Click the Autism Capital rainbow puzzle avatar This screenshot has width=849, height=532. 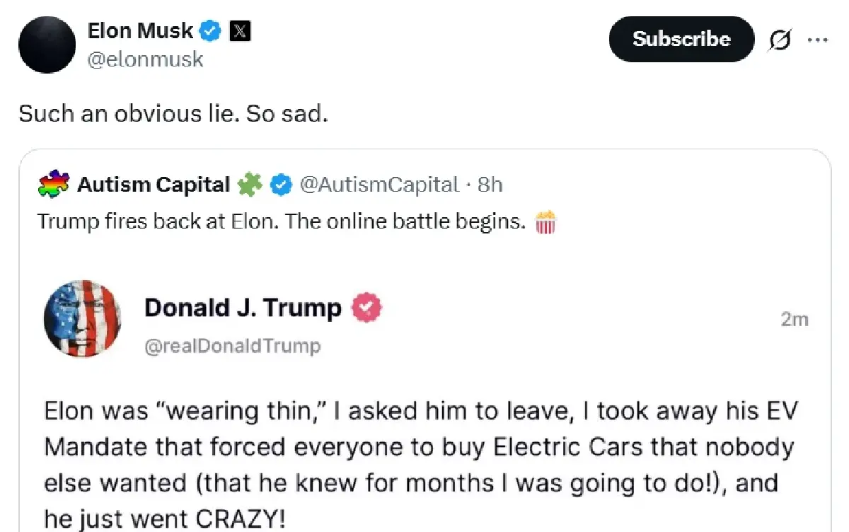click(x=54, y=185)
